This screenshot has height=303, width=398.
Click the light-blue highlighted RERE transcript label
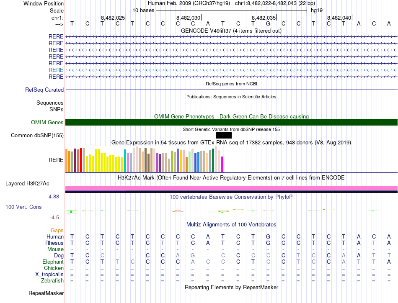click(x=56, y=70)
